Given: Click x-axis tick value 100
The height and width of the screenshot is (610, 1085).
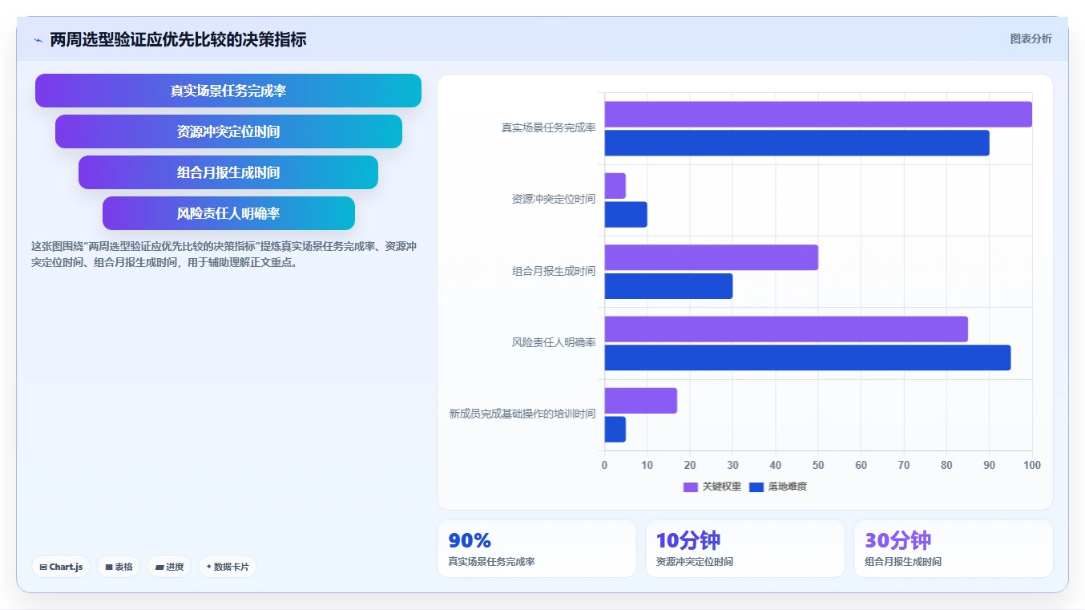Looking at the screenshot, I should click(1032, 465).
